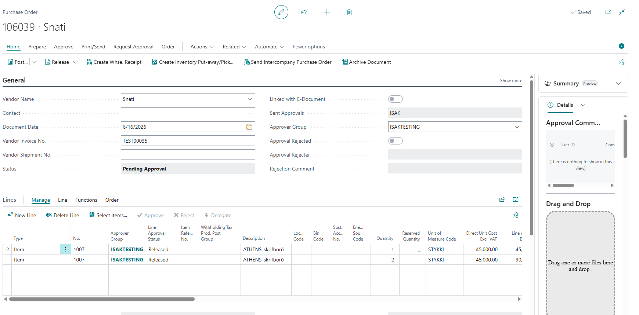This screenshot has height=315, width=639.
Task: Click the trash delete icon
Action: [x=349, y=12]
